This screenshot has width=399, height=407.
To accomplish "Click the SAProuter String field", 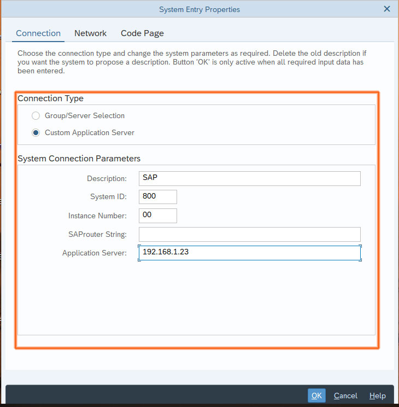I will (x=250, y=234).
